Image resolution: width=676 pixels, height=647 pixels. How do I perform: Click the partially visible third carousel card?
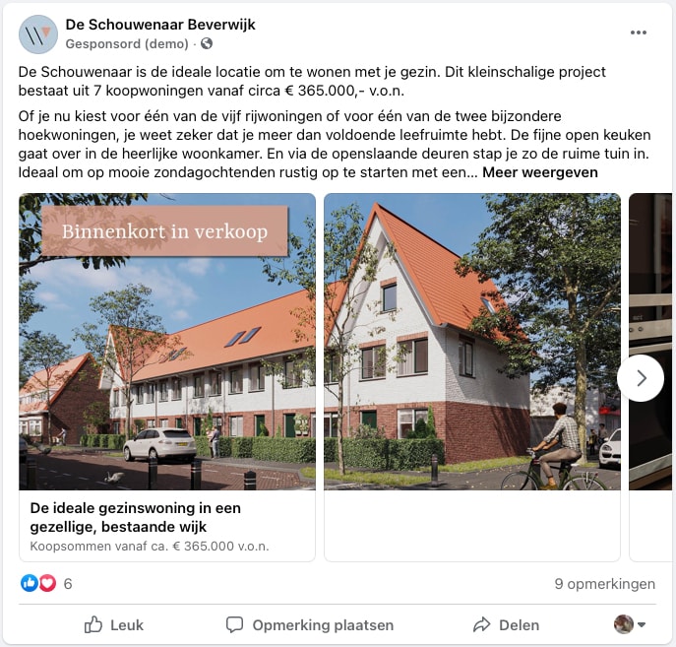650,377
